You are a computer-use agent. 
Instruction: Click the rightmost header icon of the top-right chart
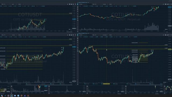click(171, 4)
